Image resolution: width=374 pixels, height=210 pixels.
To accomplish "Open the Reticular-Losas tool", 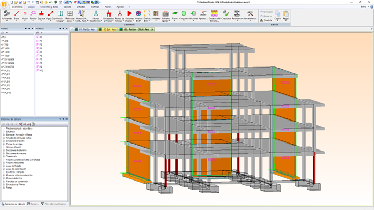I will (x=70, y=16).
